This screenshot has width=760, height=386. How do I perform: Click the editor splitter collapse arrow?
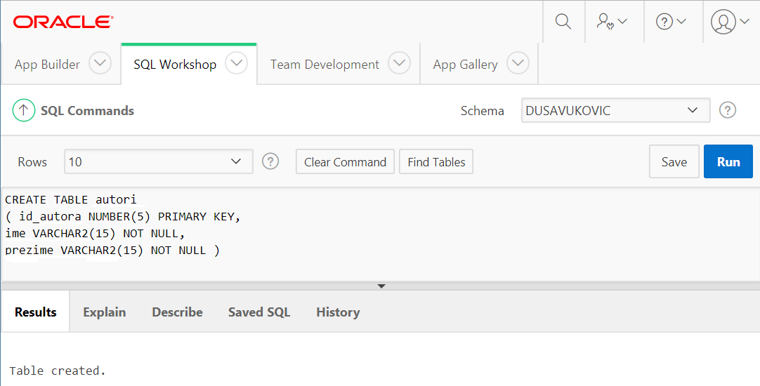(381, 286)
